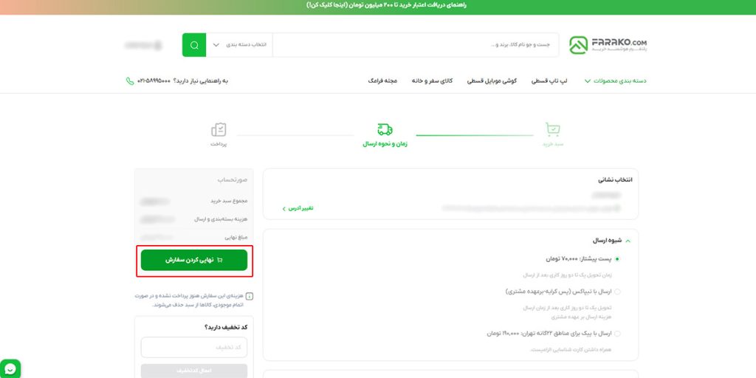Click the تغییر آدرس link
Viewport: 756px width, 378px height.
(x=298, y=208)
